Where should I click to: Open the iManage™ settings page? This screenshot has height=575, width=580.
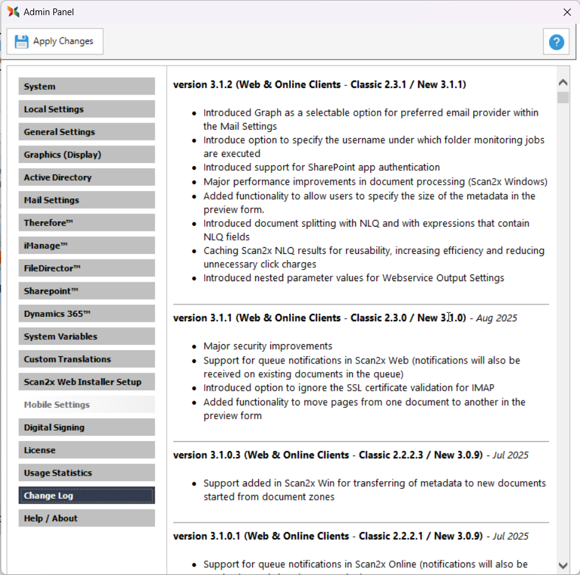coord(87,245)
